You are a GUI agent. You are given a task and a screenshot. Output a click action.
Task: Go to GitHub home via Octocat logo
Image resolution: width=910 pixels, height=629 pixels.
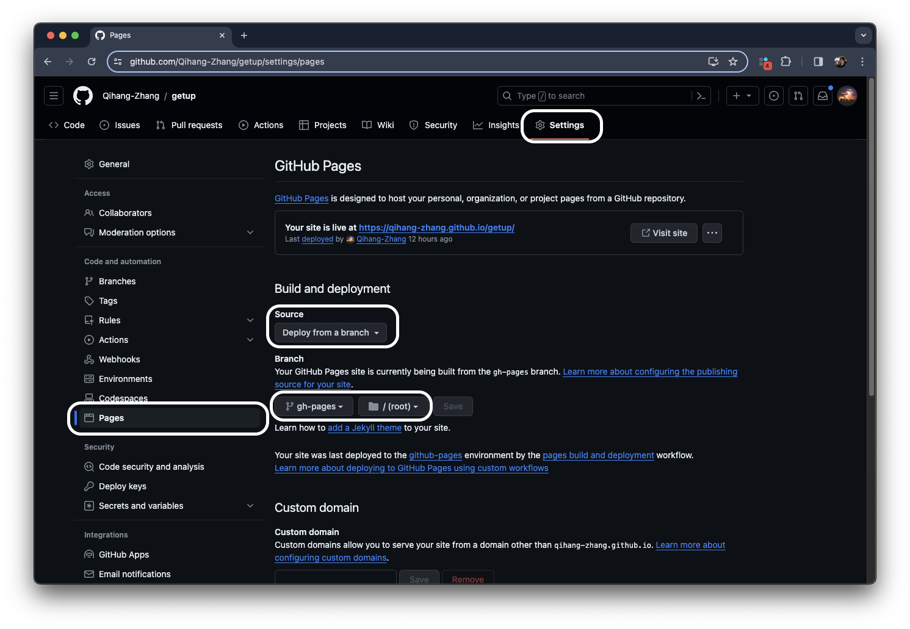point(83,96)
